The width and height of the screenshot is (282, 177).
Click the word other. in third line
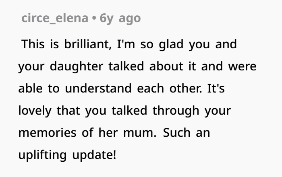coord(186,88)
